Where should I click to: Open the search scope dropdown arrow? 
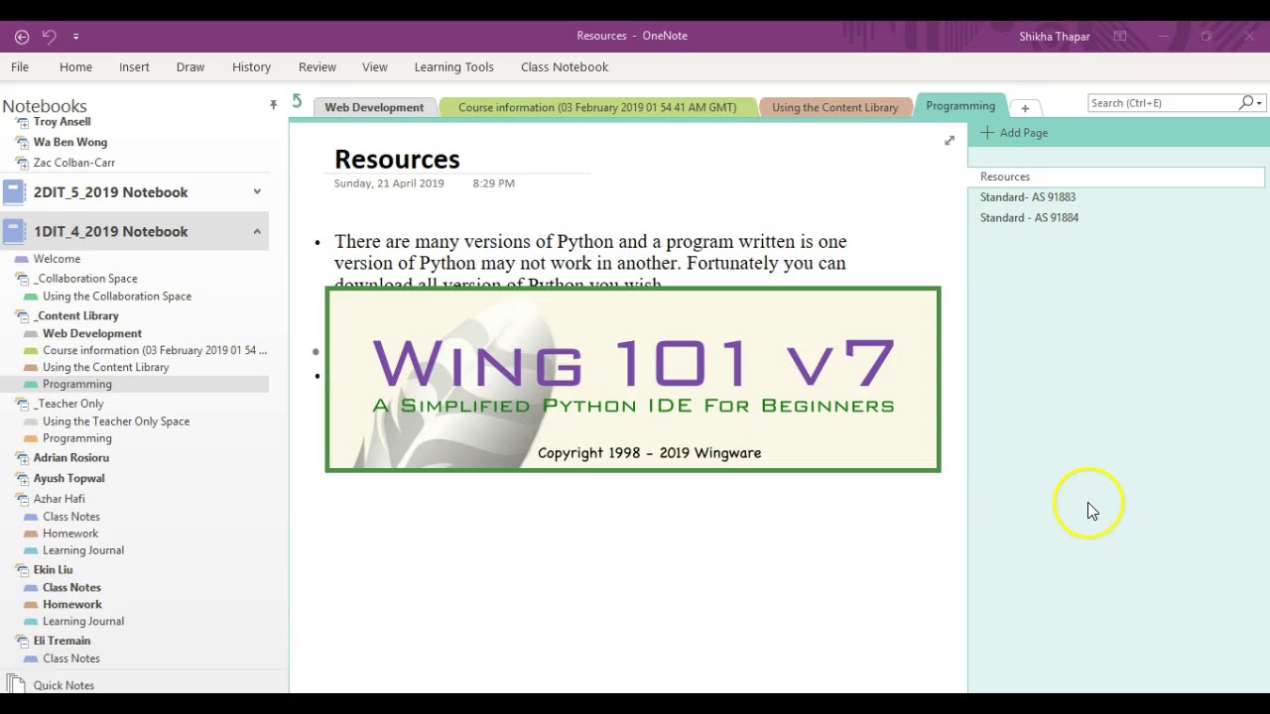point(1259,103)
